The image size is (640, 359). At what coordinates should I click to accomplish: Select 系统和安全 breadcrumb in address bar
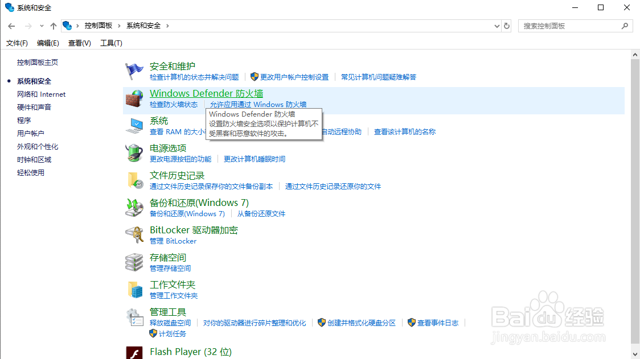click(143, 26)
